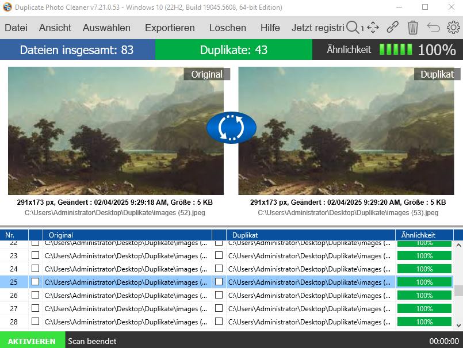Open the trash delete icon
This screenshot has width=463, height=348.
[412, 27]
